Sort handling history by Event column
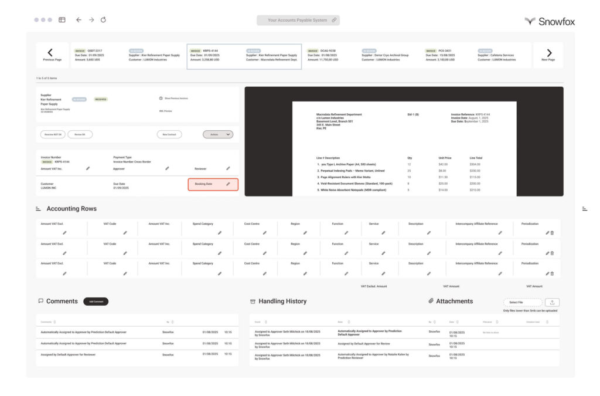 266,322
